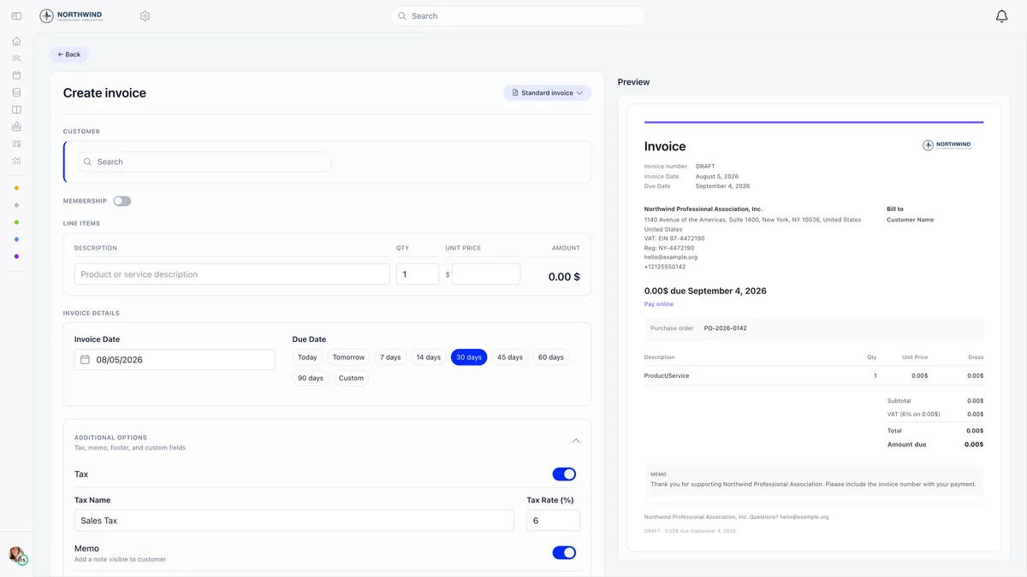
Task: Open the Invoice Date field 08/05/2026
Action: 175,360
